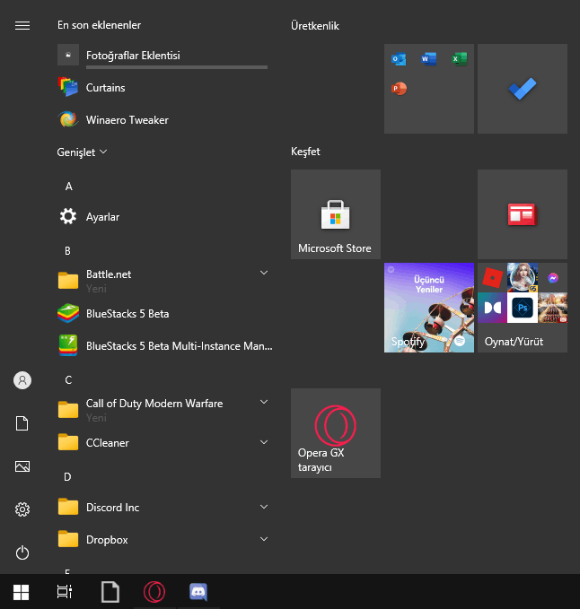Viewport: 580px width, 609px height.
Task: Open Outlook in the Office tile folder
Action: click(x=399, y=58)
